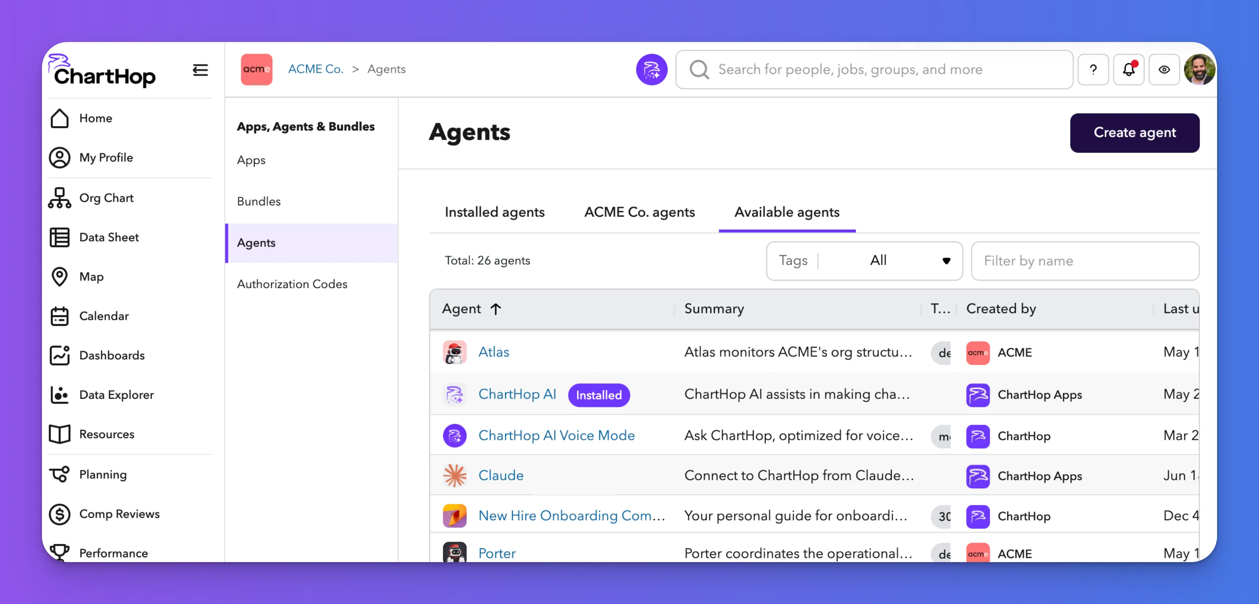Click the ChartHop AI Voice Mode agent icon
Screen dimensions: 1259x604
[454, 436]
